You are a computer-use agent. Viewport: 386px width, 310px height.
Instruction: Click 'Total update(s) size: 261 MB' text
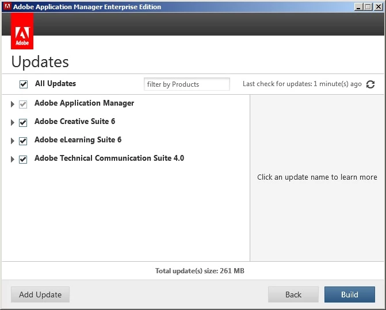pyautogui.click(x=200, y=271)
